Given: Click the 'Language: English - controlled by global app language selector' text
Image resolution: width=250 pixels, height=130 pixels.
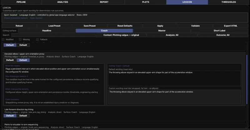Looking at the screenshot, I should 47,15.
